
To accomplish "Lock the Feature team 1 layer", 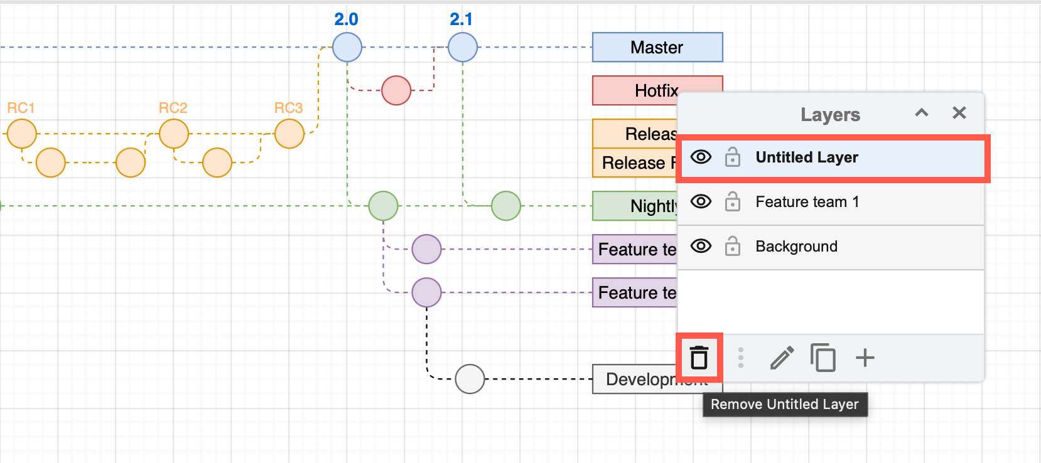I will [x=732, y=202].
